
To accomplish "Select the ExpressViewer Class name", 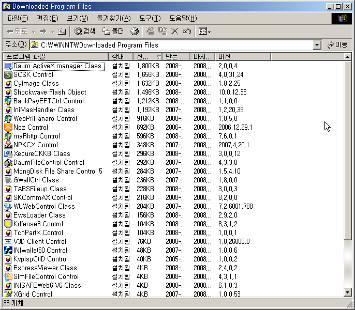I will point(46,268).
